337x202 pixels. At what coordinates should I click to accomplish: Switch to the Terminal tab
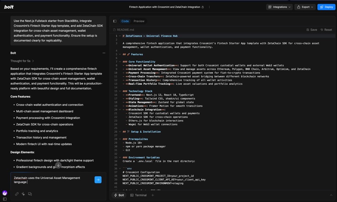(138, 195)
